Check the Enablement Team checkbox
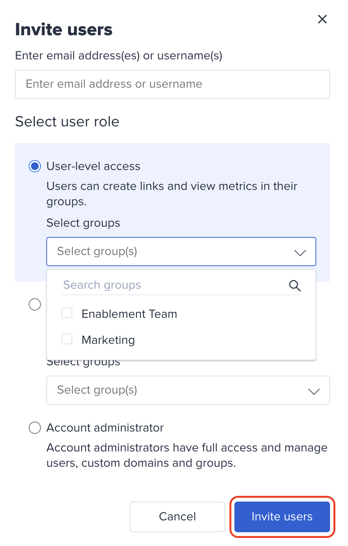Image resolution: width=348 pixels, height=546 pixels. pos(67,313)
